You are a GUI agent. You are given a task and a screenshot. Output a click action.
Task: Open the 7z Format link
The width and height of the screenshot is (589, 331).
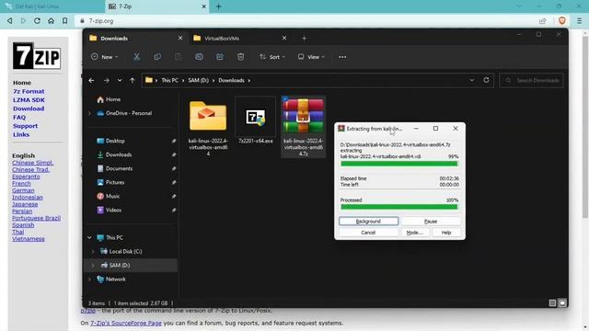(29, 91)
